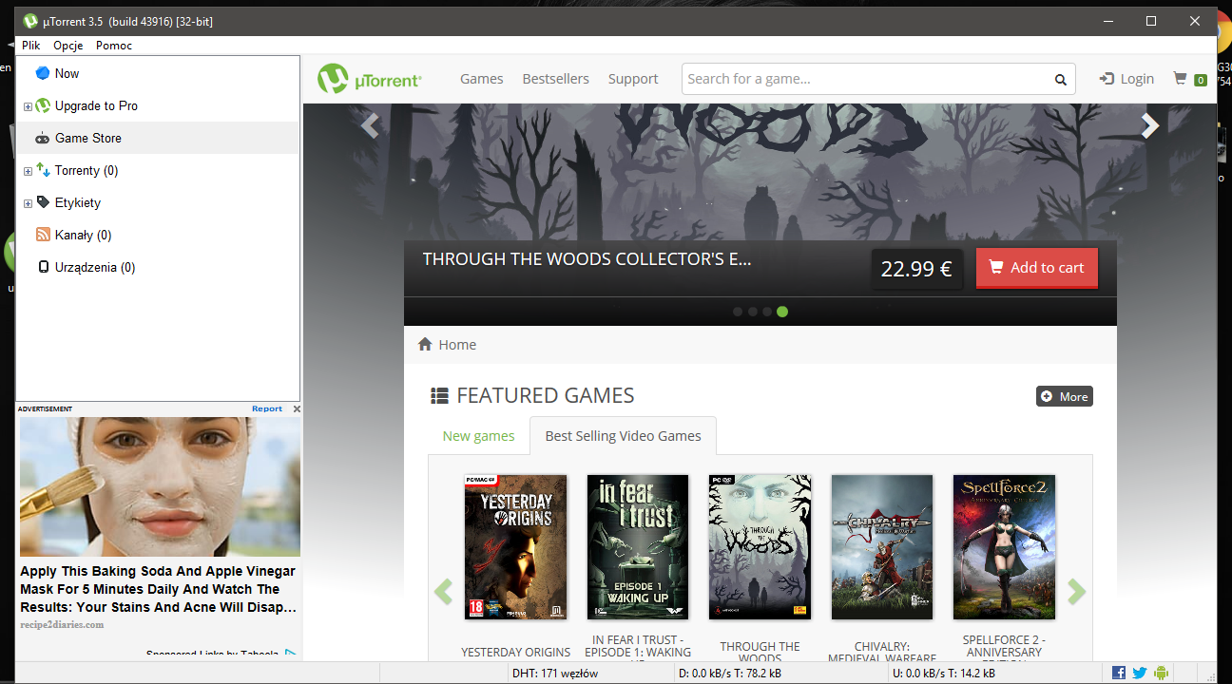Close the advertisement panel
This screenshot has height=684, width=1232.
297,409
